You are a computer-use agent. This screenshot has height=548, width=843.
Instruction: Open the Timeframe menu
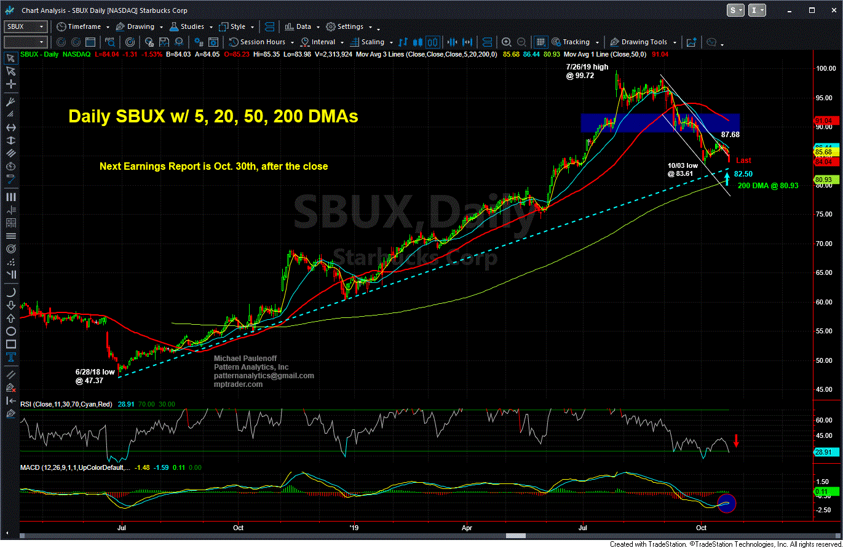click(78, 27)
